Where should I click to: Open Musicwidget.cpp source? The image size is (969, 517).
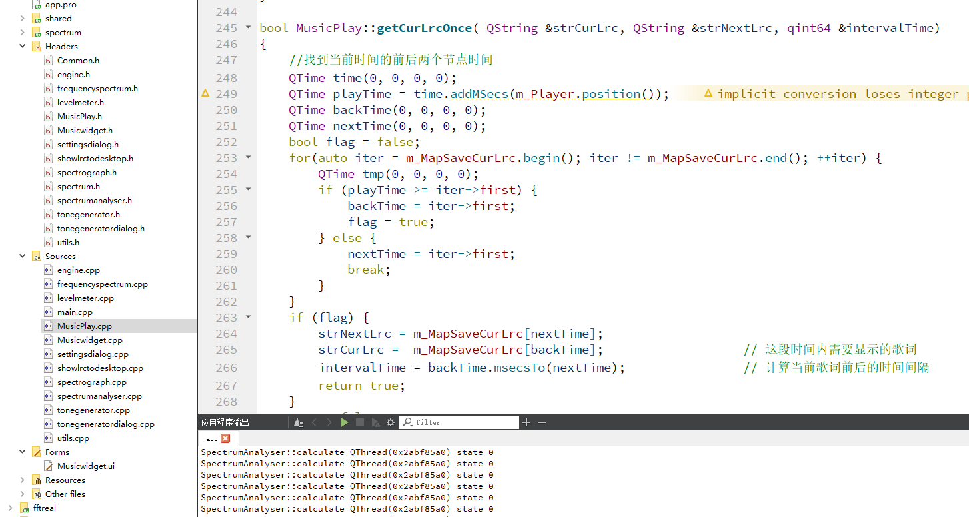click(90, 340)
